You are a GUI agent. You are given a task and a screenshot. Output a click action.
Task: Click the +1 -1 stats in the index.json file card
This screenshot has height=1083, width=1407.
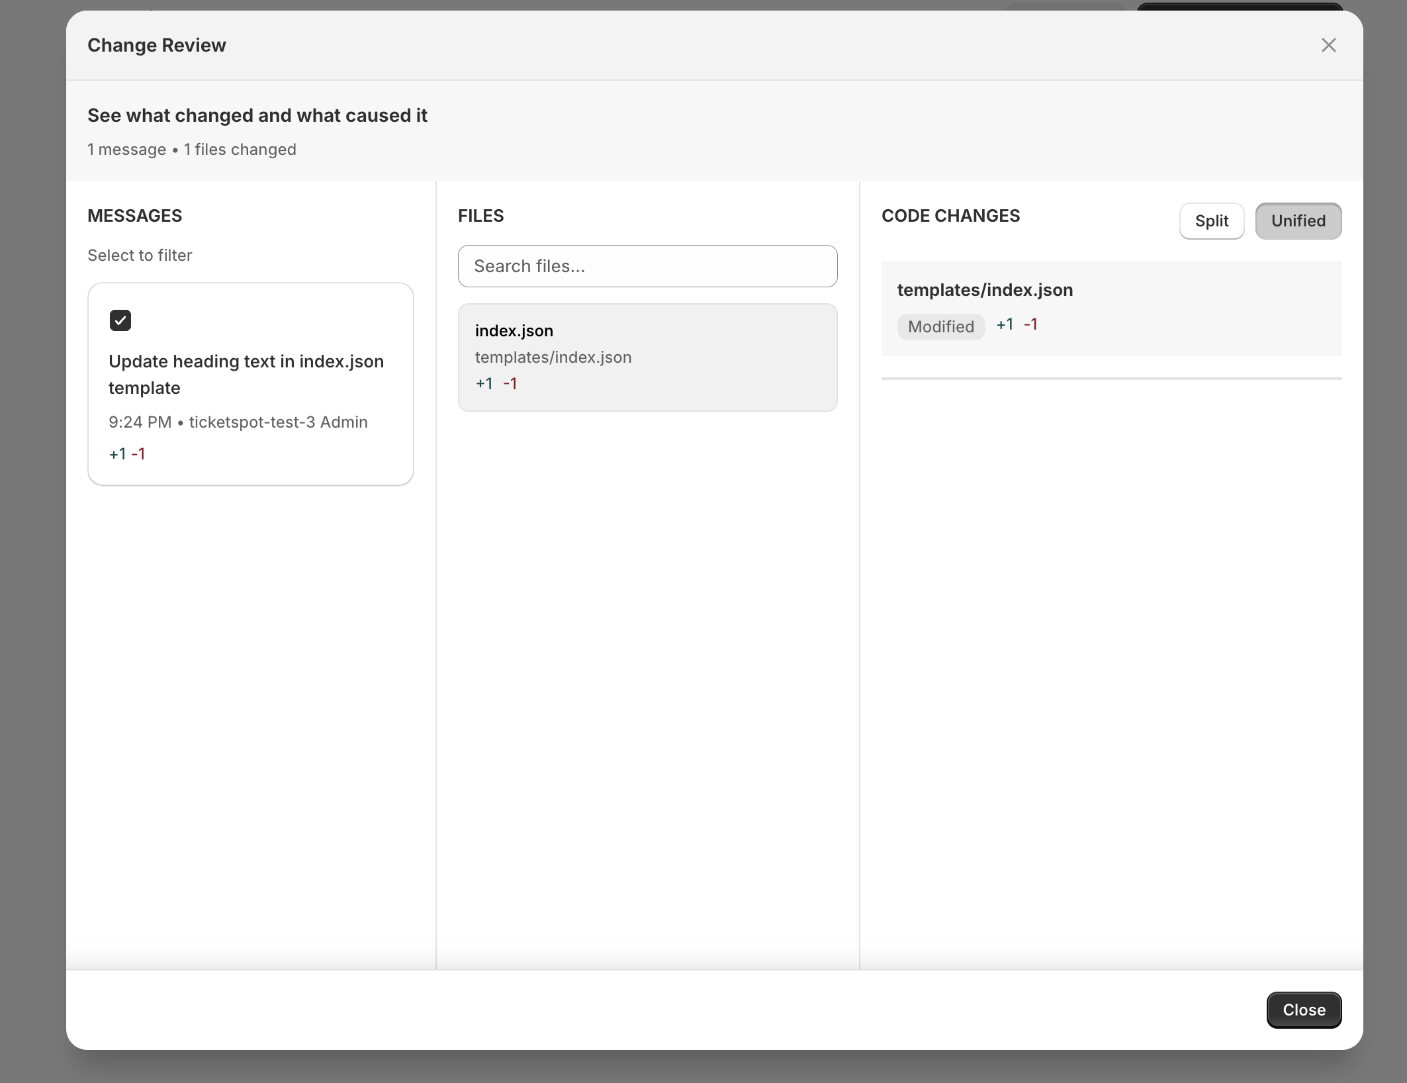tap(496, 384)
